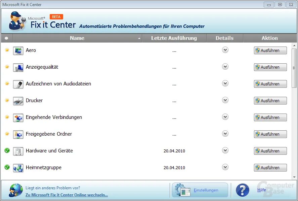298x201 pixels.
Task: Click Ausführen for Heimnetzgruppe
Action: point(270,167)
